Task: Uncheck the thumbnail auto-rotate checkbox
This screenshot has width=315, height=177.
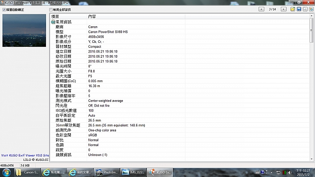Action: coord(4,10)
